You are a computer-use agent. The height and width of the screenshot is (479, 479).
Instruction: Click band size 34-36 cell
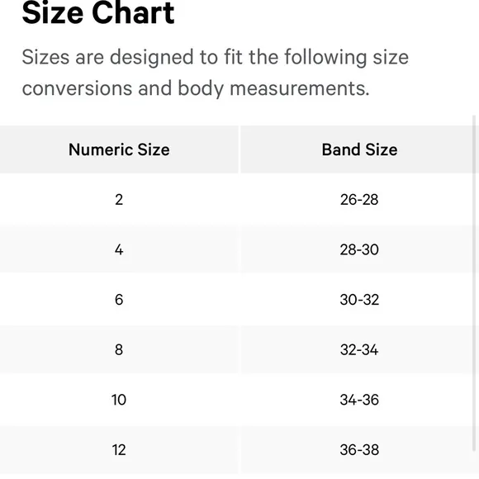click(x=359, y=400)
